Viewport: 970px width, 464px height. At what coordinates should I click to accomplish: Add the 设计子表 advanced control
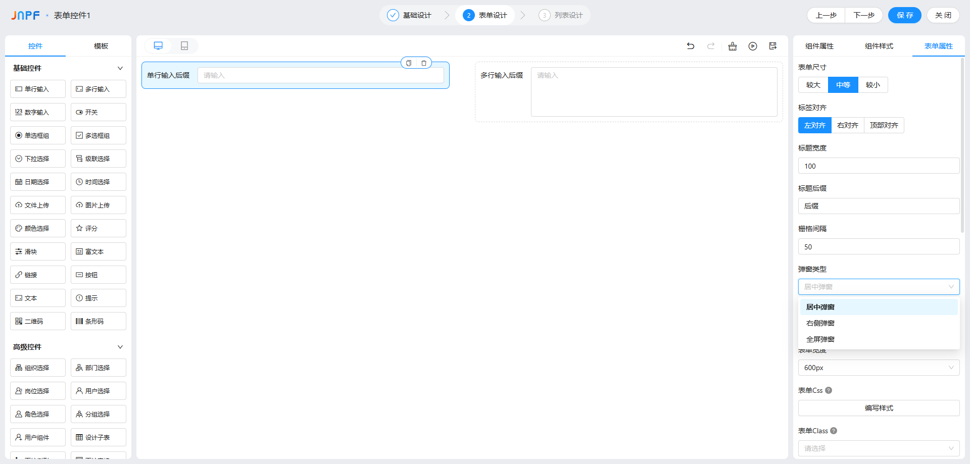pos(99,437)
